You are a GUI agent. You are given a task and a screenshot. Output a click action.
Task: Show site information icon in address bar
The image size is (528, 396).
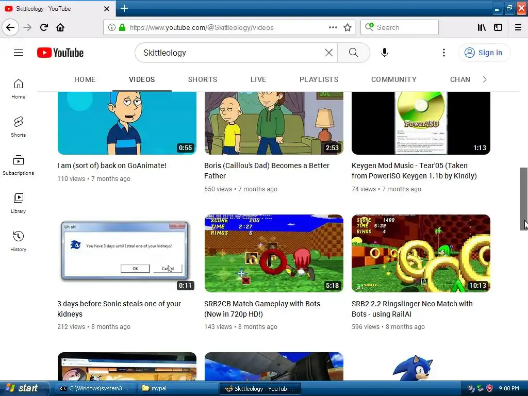[112, 27]
